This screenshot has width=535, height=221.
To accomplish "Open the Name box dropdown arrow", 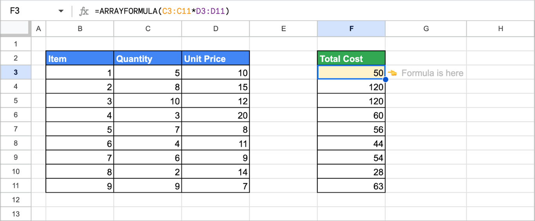I will (61, 11).
